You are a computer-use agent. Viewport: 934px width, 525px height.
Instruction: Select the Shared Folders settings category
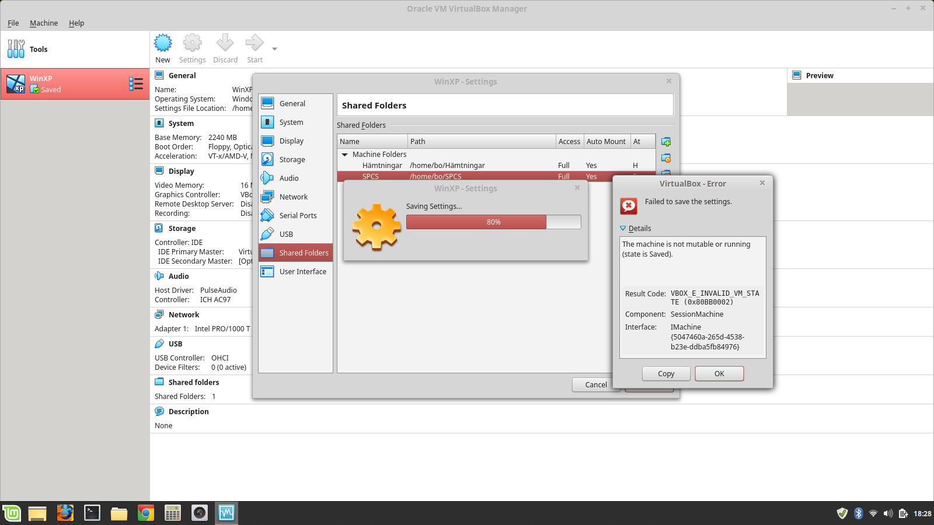[x=295, y=253]
